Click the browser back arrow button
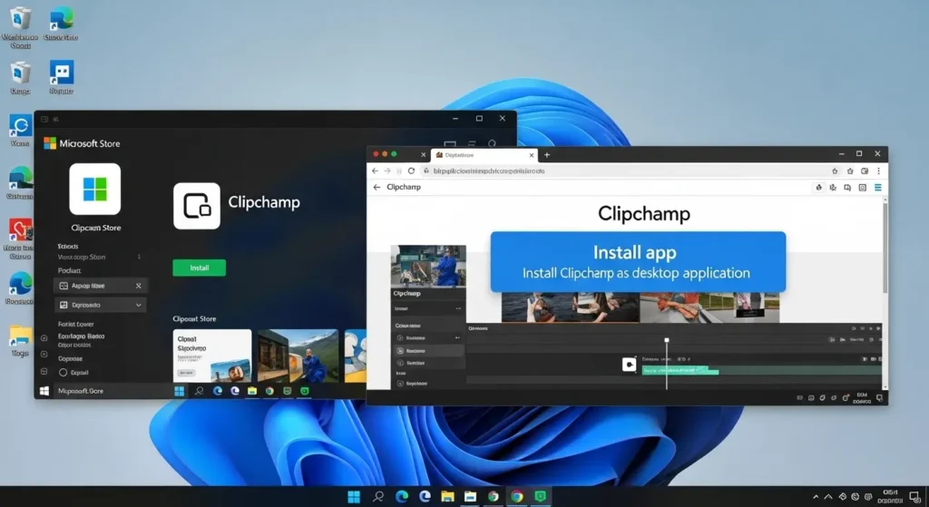Viewport: 929px width, 507px height. tap(375, 171)
